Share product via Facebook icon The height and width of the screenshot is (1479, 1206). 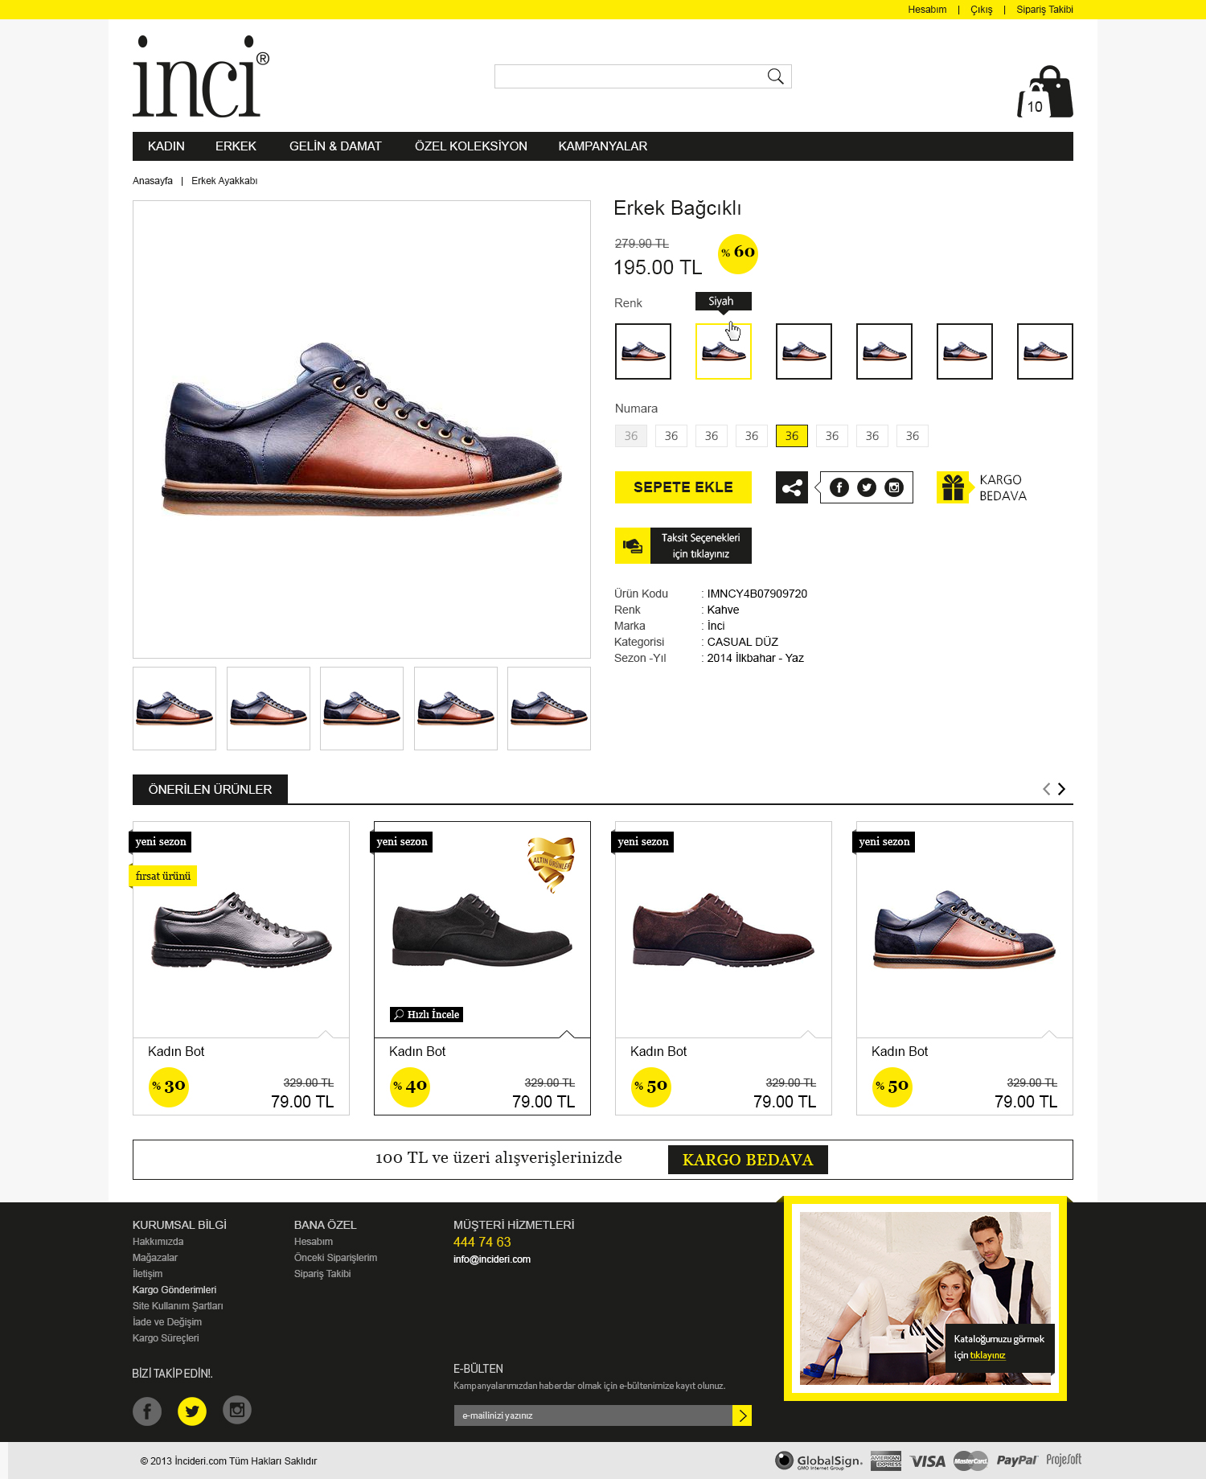pos(839,487)
